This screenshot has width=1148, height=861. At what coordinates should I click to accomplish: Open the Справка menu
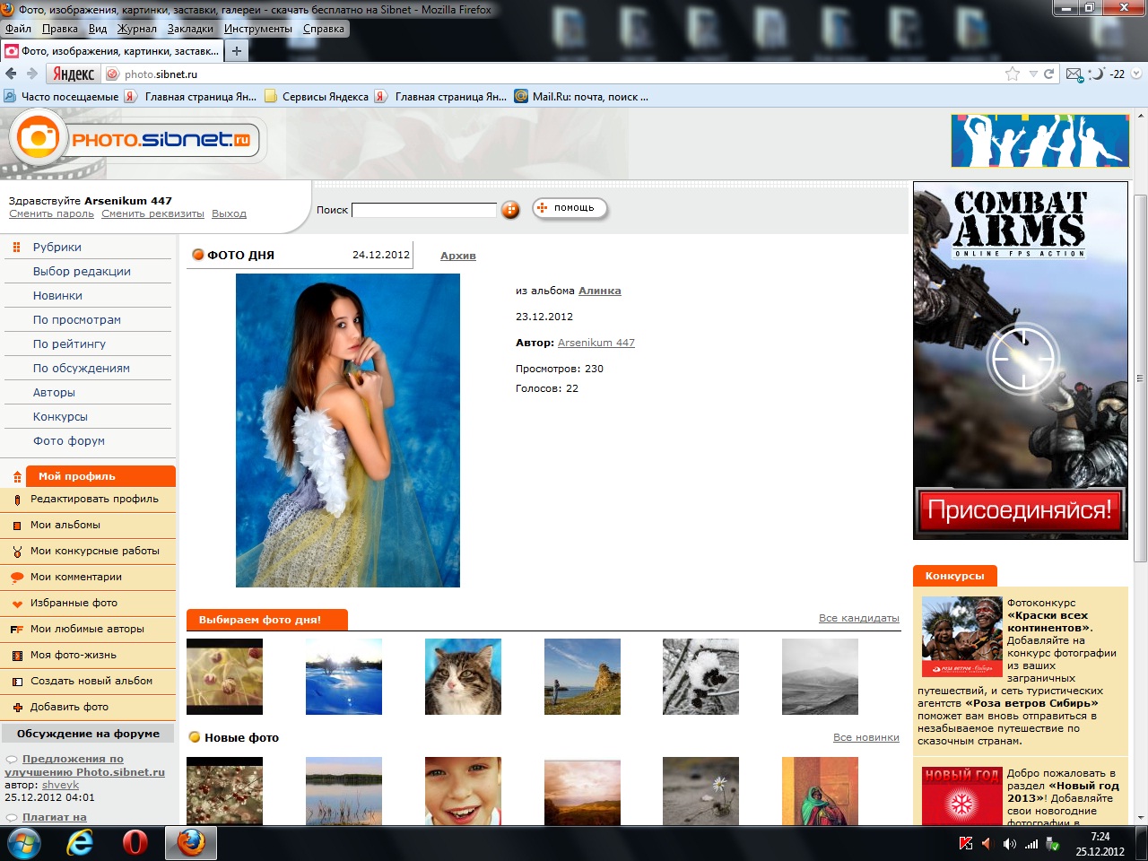click(324, 29)
